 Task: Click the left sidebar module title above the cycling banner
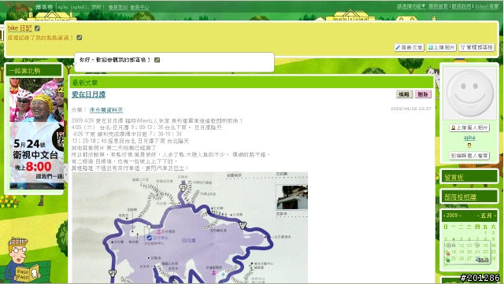click(24, 71)
